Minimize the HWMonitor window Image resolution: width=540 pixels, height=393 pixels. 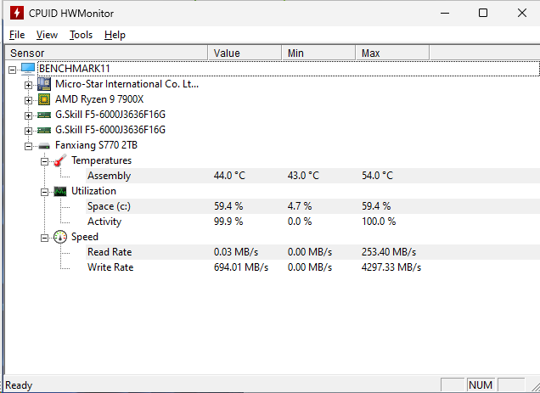[445, 13]
